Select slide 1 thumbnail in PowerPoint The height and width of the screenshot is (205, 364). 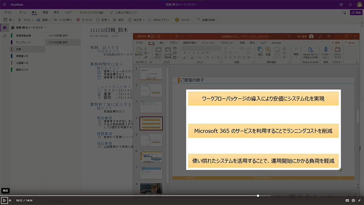[151, 74]
